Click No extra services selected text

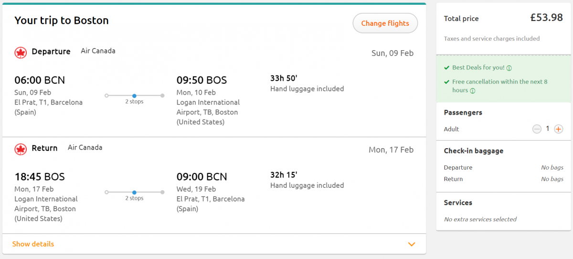[x=480, y=219]
